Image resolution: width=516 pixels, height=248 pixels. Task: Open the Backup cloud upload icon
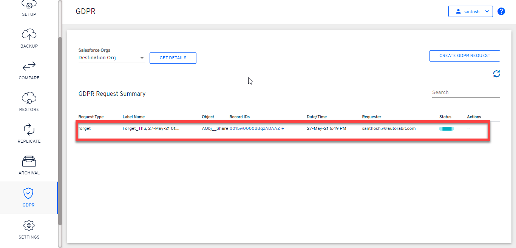pyautogui.click(x=29, y=35)
